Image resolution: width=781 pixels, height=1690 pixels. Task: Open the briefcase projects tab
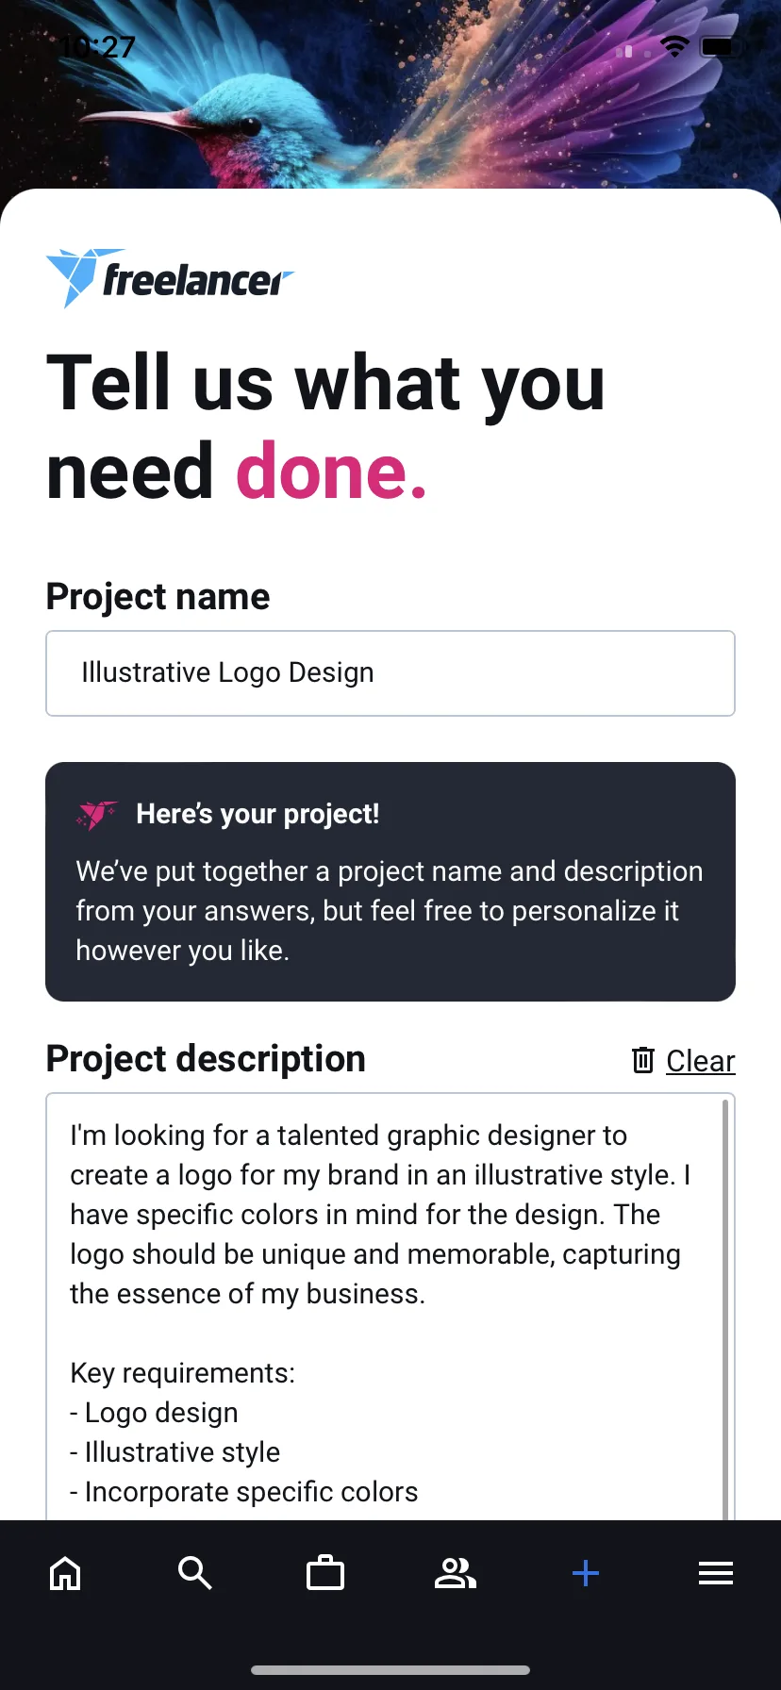[325, 1573]
